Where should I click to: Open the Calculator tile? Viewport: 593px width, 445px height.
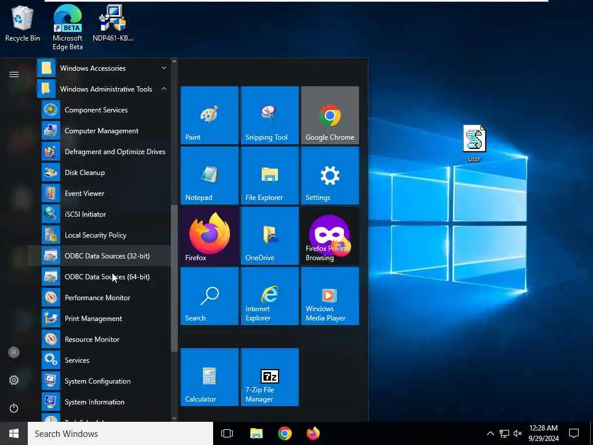pos(210,377)
